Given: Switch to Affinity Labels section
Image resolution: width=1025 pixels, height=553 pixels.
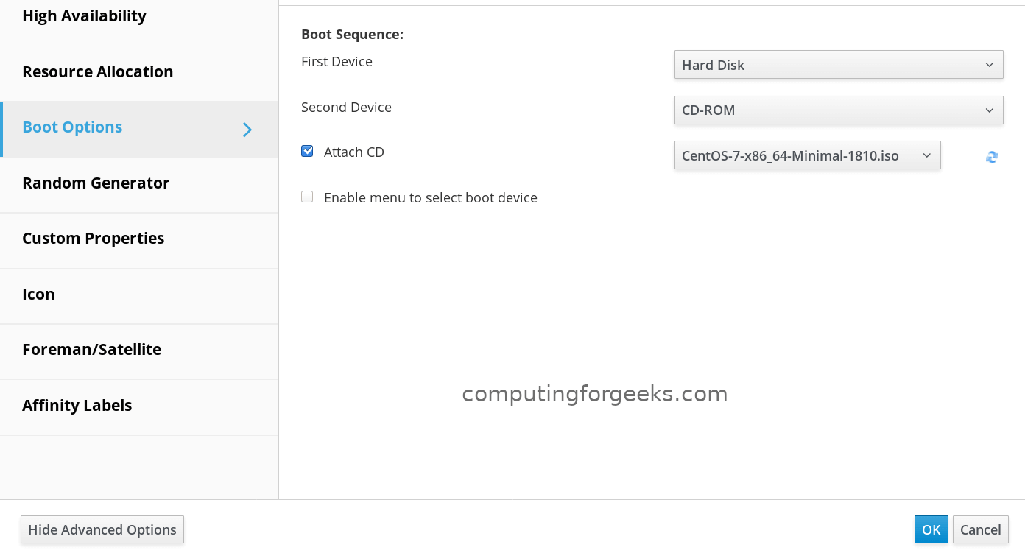Looking at the screenshot, I should [77, 406].
